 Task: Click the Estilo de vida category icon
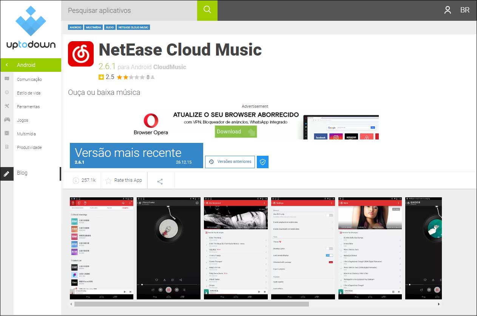tap(7, 93)
